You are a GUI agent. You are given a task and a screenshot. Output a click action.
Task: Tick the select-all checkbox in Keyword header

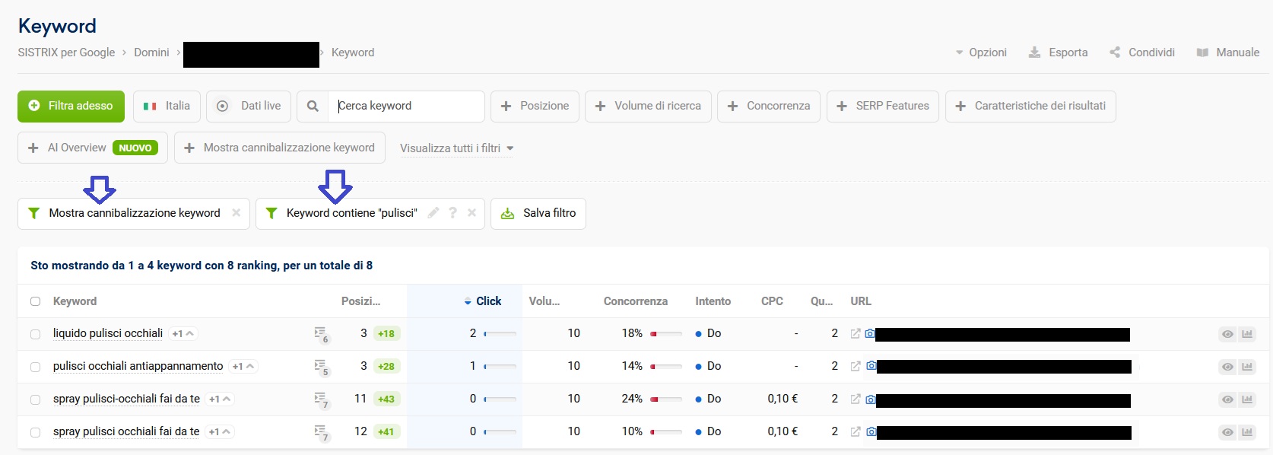click(x=36, y=301)
